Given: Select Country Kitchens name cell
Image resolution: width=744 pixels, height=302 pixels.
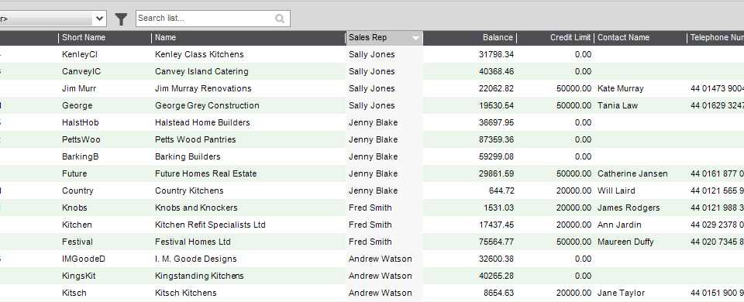Looking at the screenshot, I should tap(189, 191).
